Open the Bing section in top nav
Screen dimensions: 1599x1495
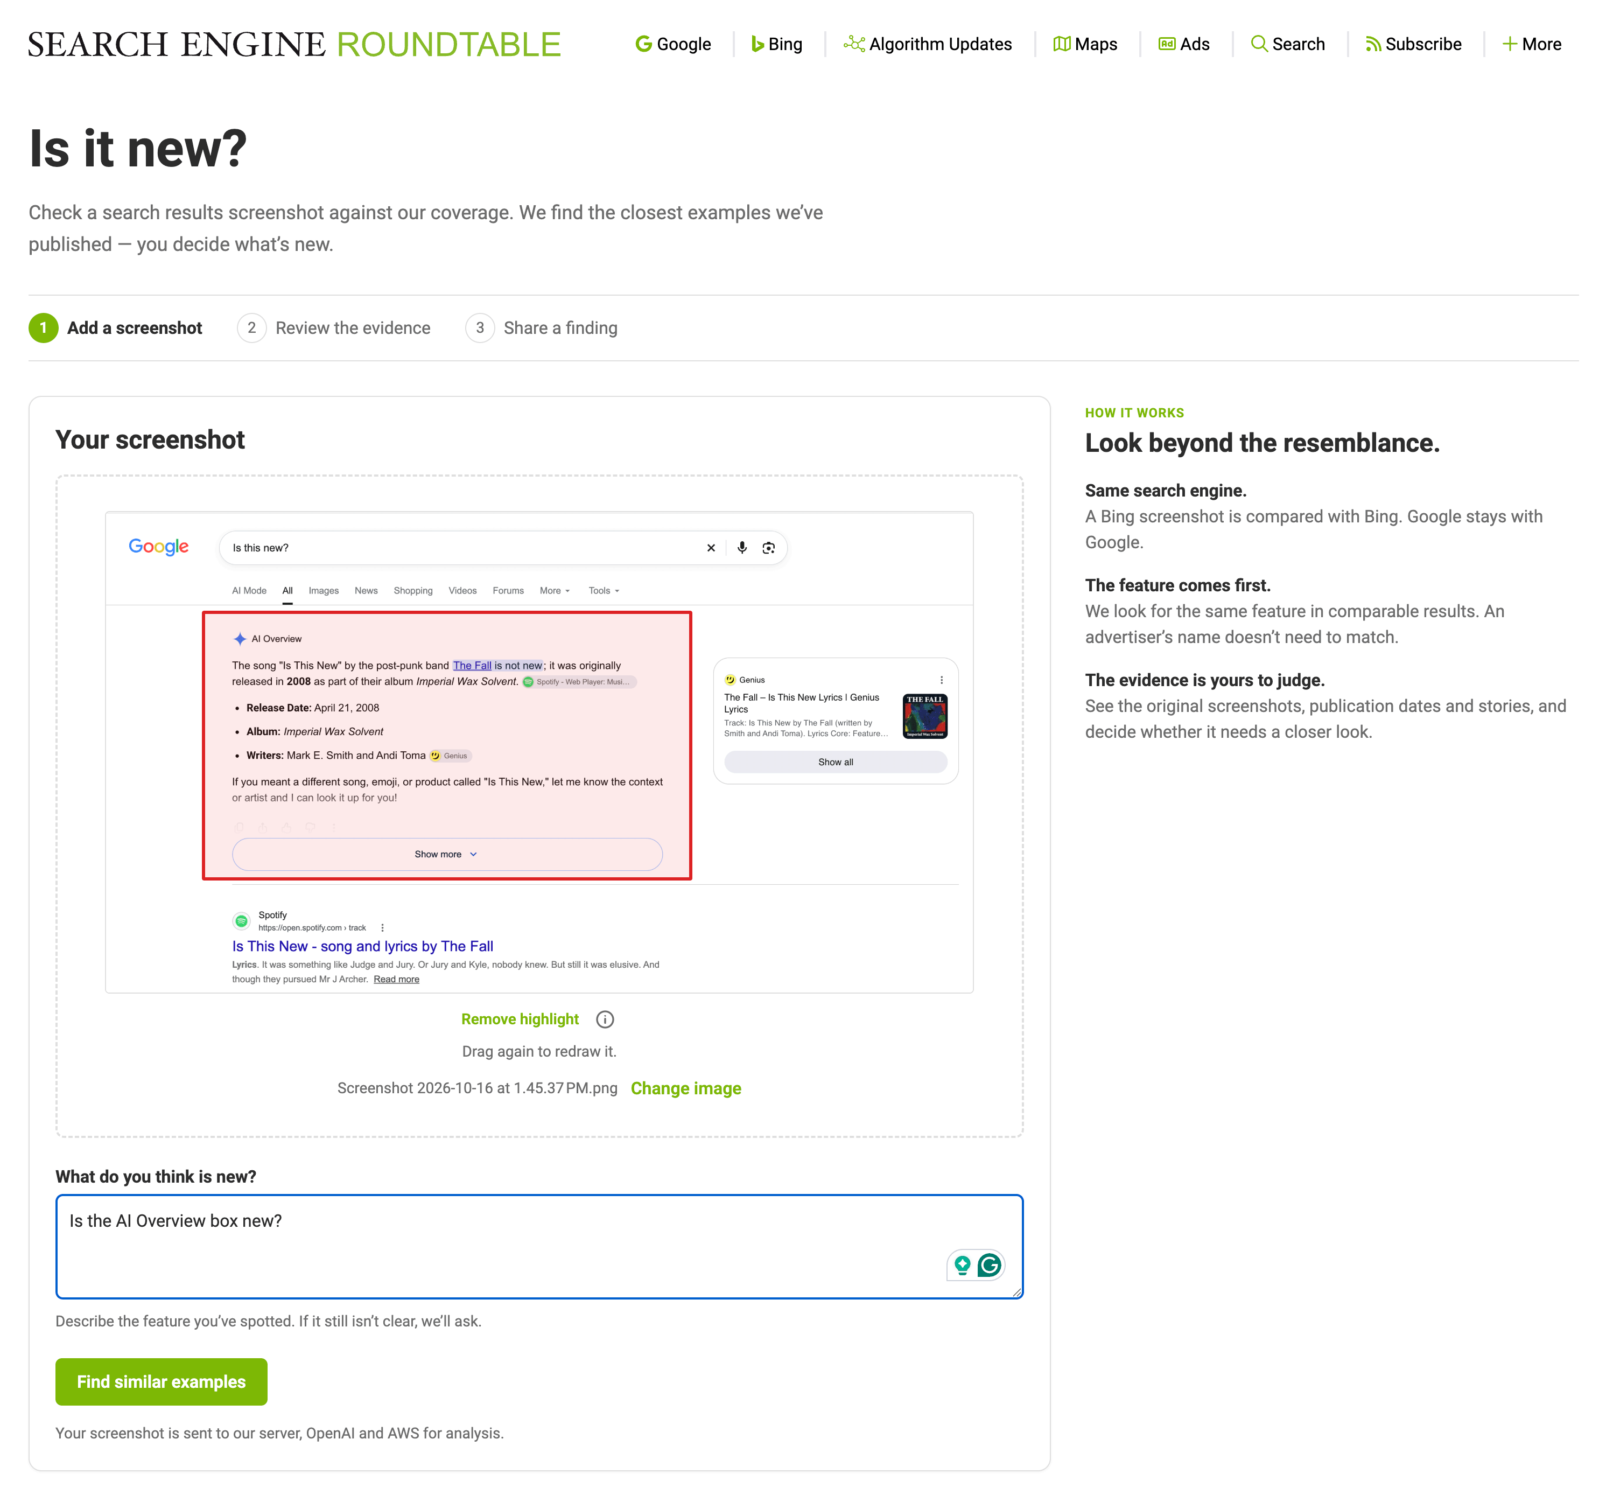click(776, 44)
